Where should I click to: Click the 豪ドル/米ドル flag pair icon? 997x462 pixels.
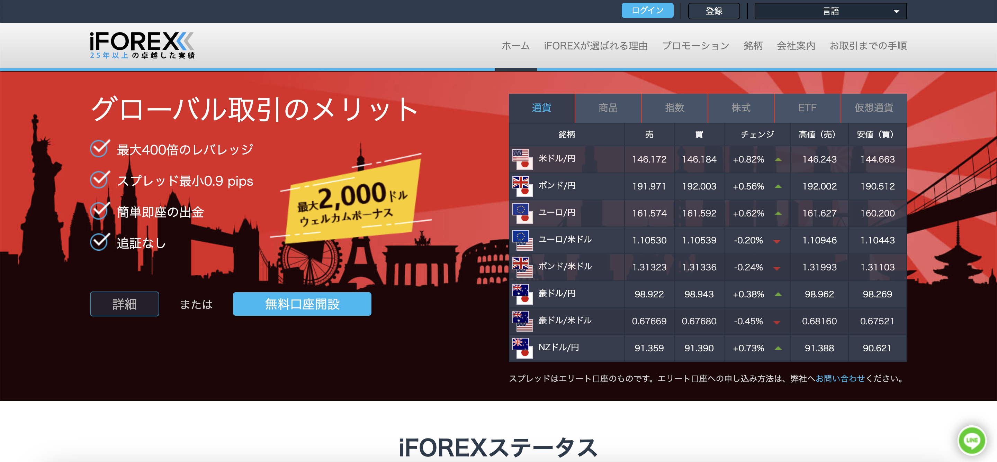522,321
